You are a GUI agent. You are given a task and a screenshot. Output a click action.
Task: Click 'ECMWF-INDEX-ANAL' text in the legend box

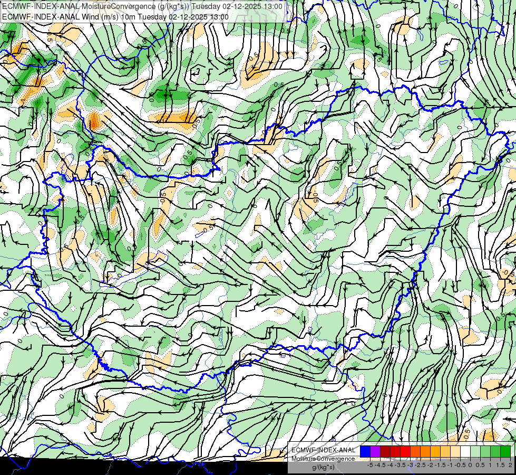323,450
